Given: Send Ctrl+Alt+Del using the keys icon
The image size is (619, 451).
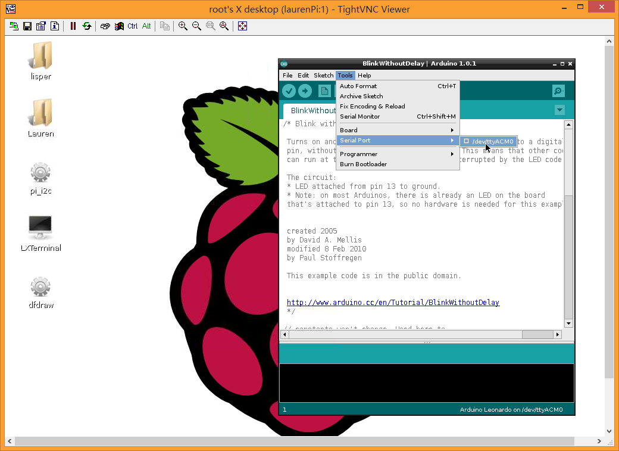Looking at the screenshot, I should (105, 26).
